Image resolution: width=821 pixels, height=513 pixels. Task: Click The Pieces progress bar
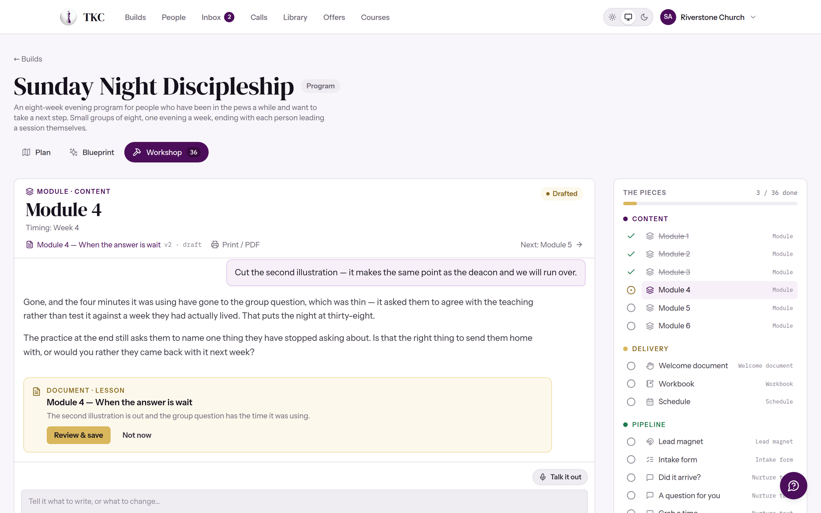[710, 204]
